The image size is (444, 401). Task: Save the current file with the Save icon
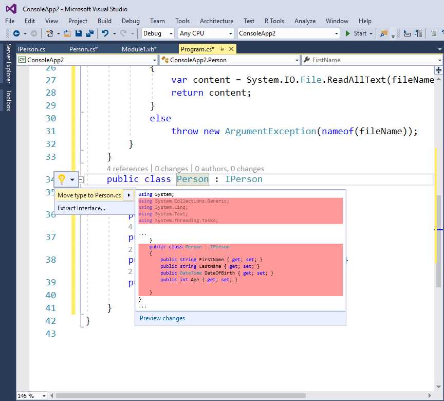[78, 33]
